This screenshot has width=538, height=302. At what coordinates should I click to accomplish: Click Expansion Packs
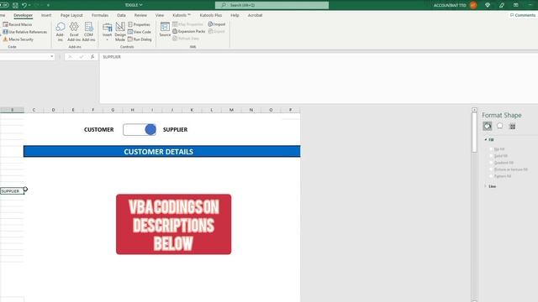click(x=188, y=31)
